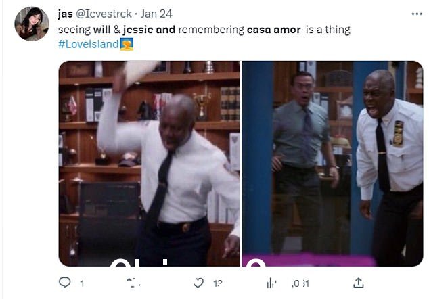Click the bold "jessie and" text
The width and height of the screenshot is (429, 299).
pos(149,30)
